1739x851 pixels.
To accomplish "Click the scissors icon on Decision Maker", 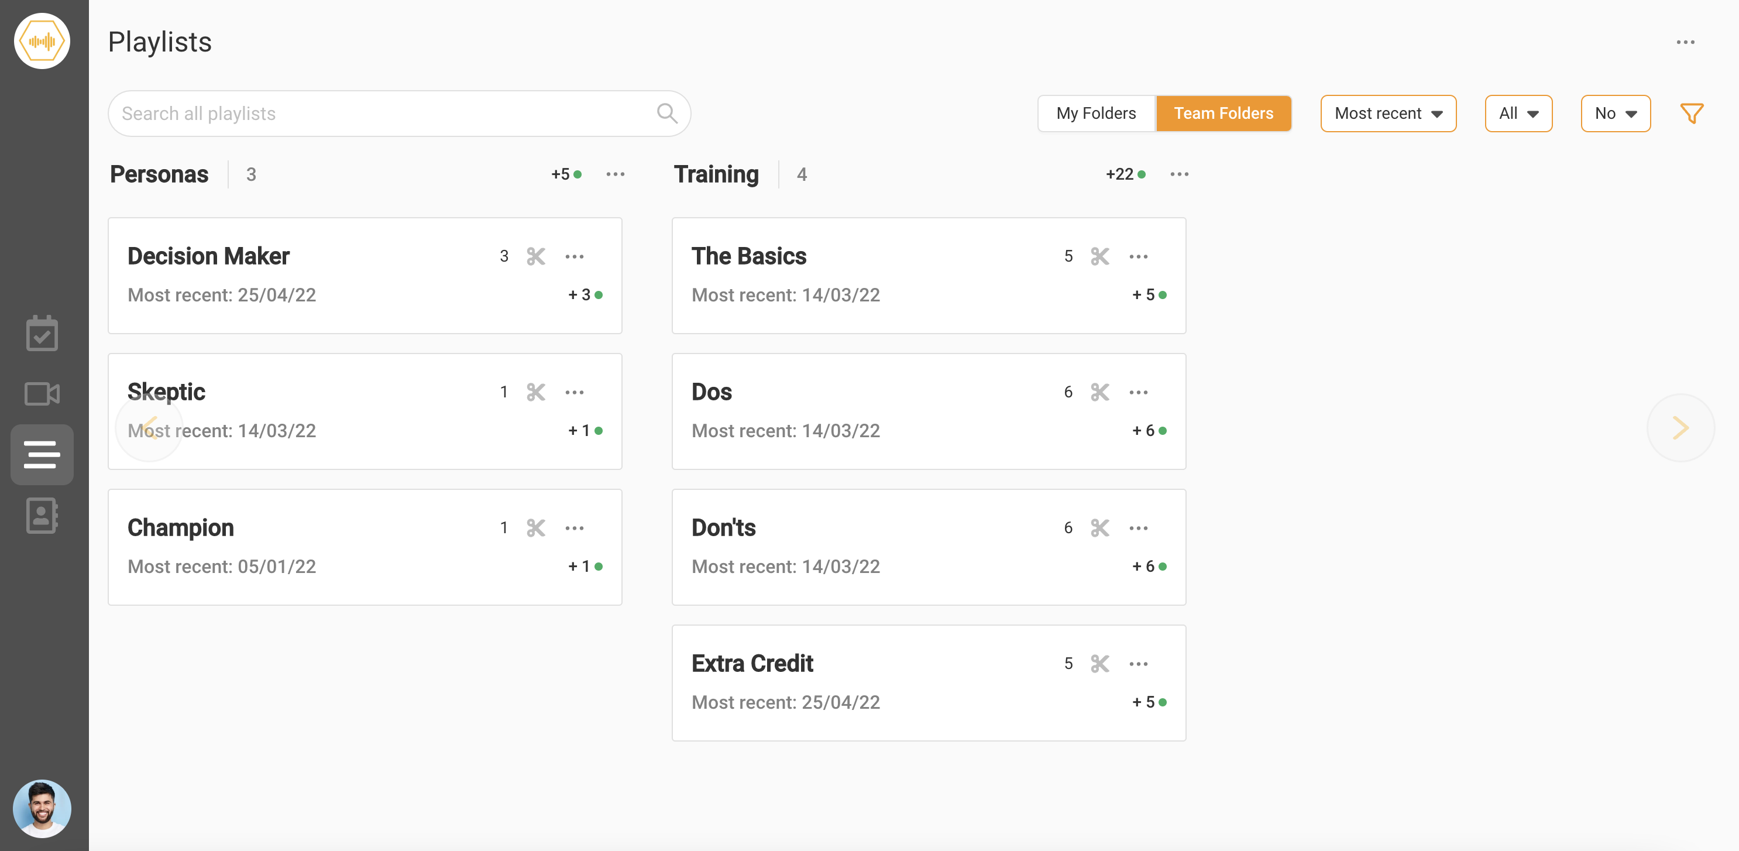I will pyautogui.click(x=535, y=256).
